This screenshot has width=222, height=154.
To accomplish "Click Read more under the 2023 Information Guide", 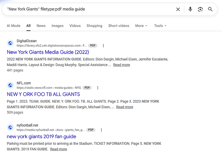I will tap(125, 107).
